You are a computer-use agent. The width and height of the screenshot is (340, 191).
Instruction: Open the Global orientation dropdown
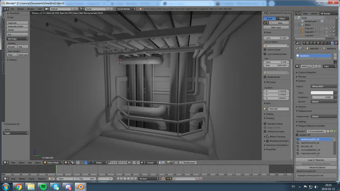coord(101,162)
